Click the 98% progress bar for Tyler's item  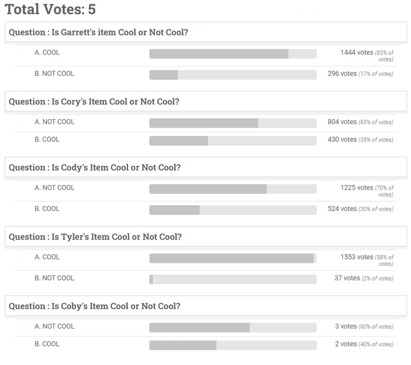point(233,258)
